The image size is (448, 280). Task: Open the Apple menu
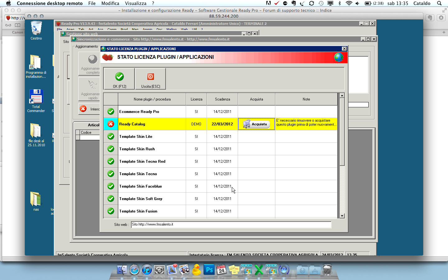8,3
